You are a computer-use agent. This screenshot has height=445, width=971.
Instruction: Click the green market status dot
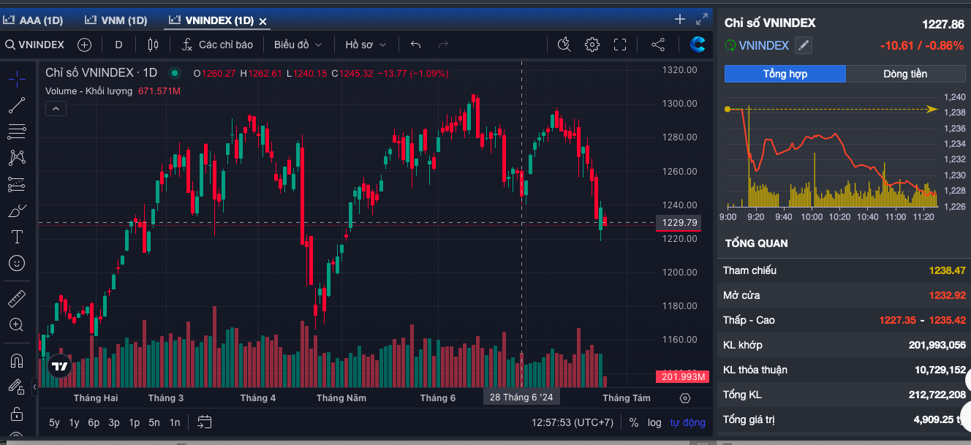(174, 73)
